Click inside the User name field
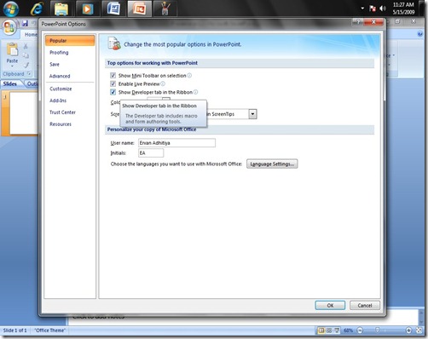428x339 pixels. 176,143
